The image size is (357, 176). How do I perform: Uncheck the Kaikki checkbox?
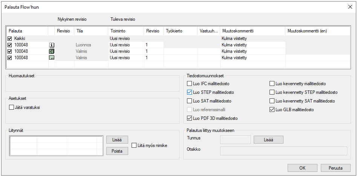pos(10,38)
